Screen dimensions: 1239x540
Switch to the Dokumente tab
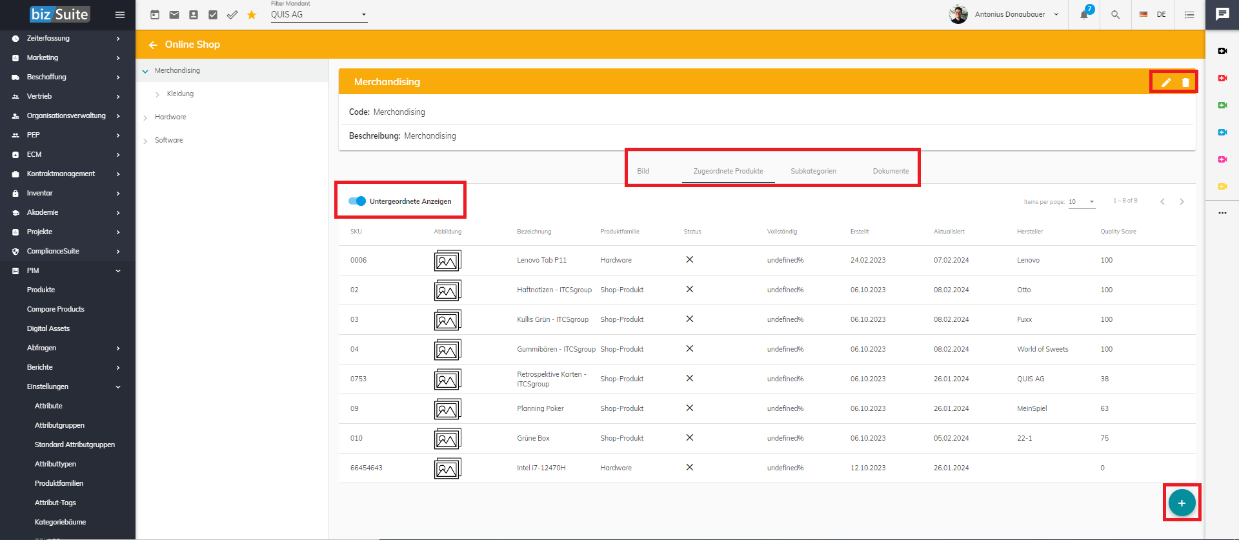tap(891, 171)
